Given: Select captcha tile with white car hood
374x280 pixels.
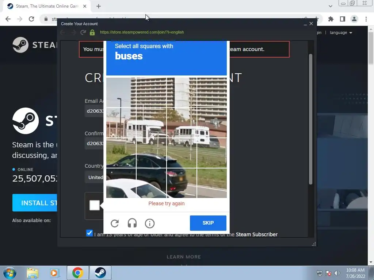Looking at the screenshot, I should [x=121, y=183].
